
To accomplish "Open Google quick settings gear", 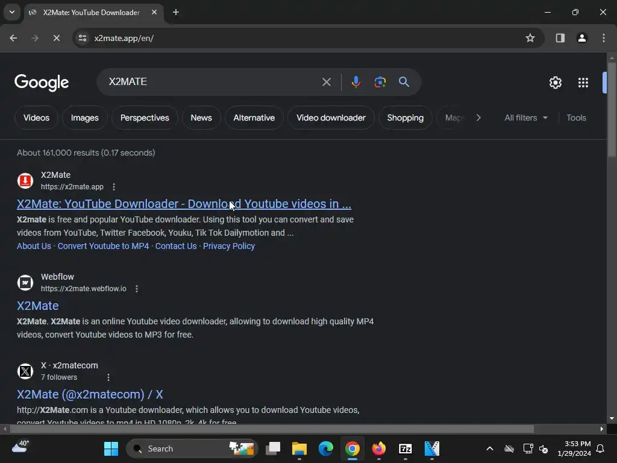I will coord(555,82).
